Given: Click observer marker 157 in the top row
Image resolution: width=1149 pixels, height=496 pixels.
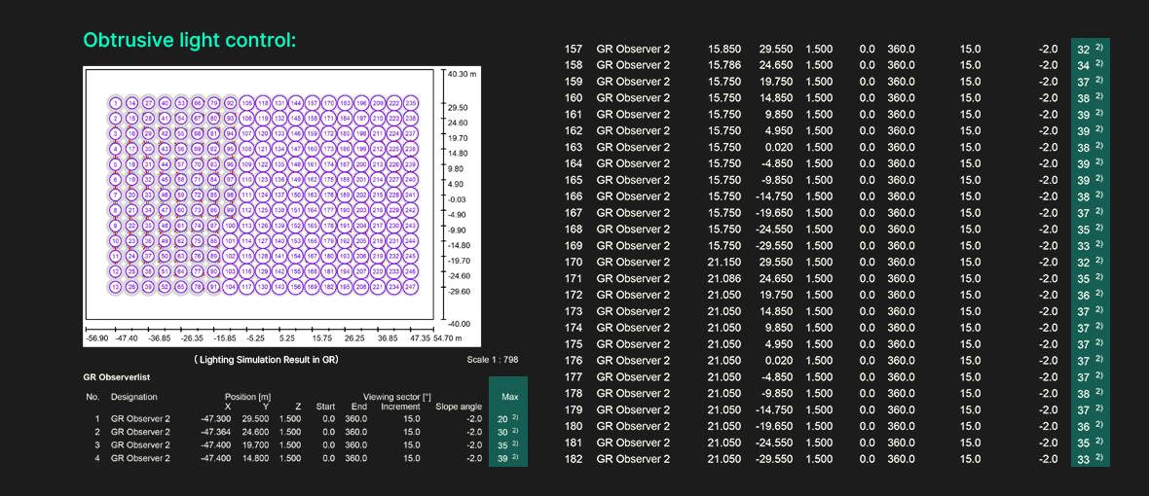Looking at the screenshot, I should coord(313,102).
